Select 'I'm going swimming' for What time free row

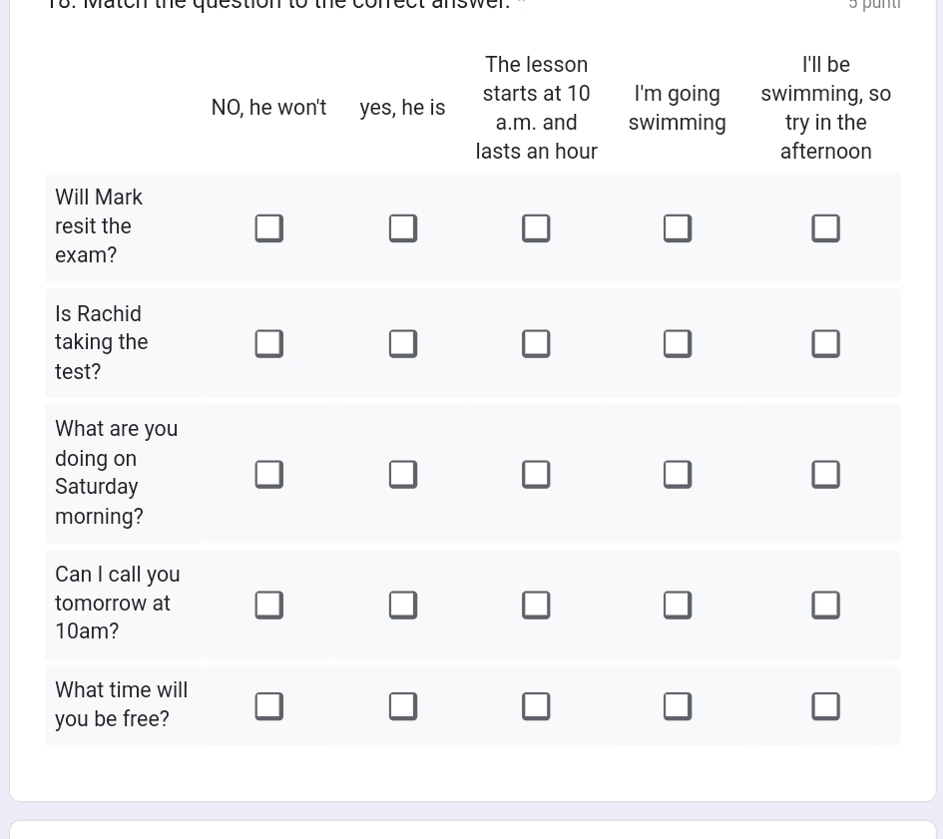click(678, 706)
